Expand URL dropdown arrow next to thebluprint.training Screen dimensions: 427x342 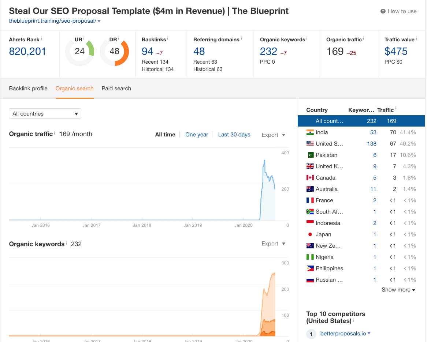click(x=99, y=21)
